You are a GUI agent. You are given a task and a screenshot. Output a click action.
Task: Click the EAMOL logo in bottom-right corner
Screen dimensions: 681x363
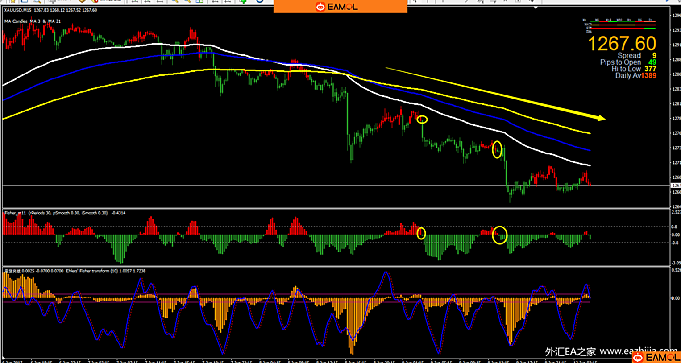pyautogui.click(x=656, y=357)
